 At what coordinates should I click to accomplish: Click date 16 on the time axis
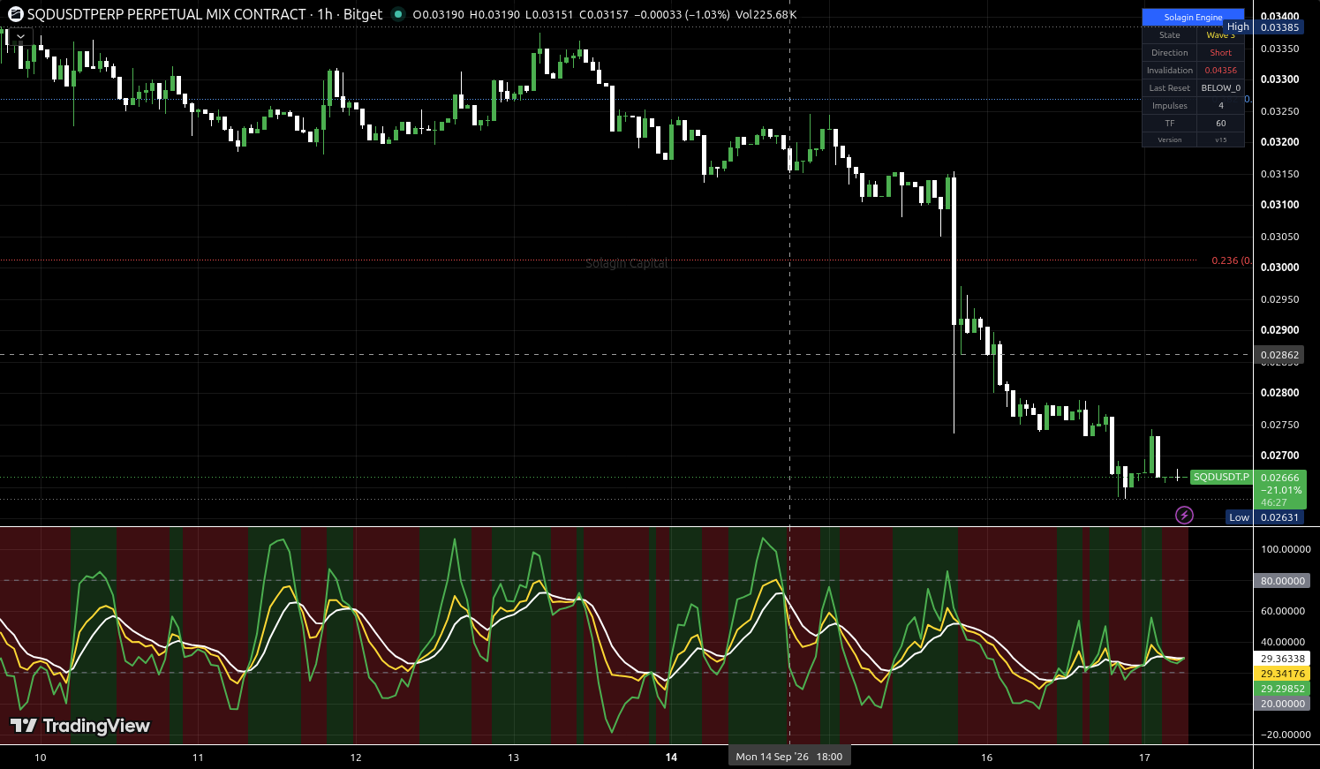987,758
